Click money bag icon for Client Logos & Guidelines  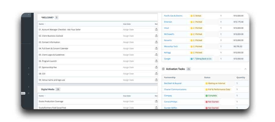(x=156, y=55)
